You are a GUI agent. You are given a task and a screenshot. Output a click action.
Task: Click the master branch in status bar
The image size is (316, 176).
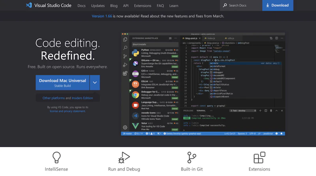[128, 133]
